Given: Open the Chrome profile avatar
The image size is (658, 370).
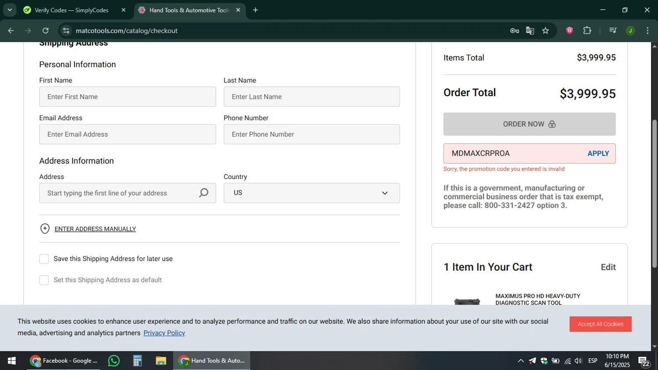Looking at the screenshot, I should (630, 31).
